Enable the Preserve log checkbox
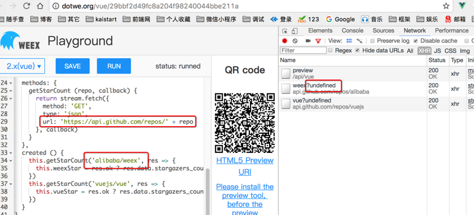474x215 pixels. (x=373, y=41)
